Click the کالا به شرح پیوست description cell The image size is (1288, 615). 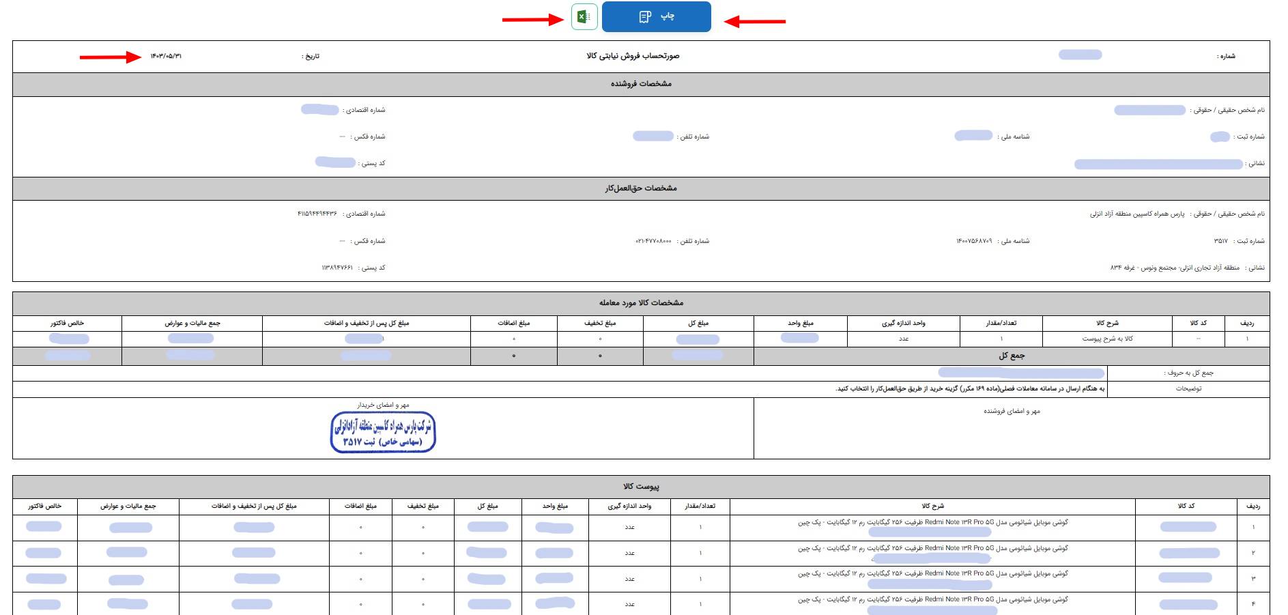click(1107, 339)
